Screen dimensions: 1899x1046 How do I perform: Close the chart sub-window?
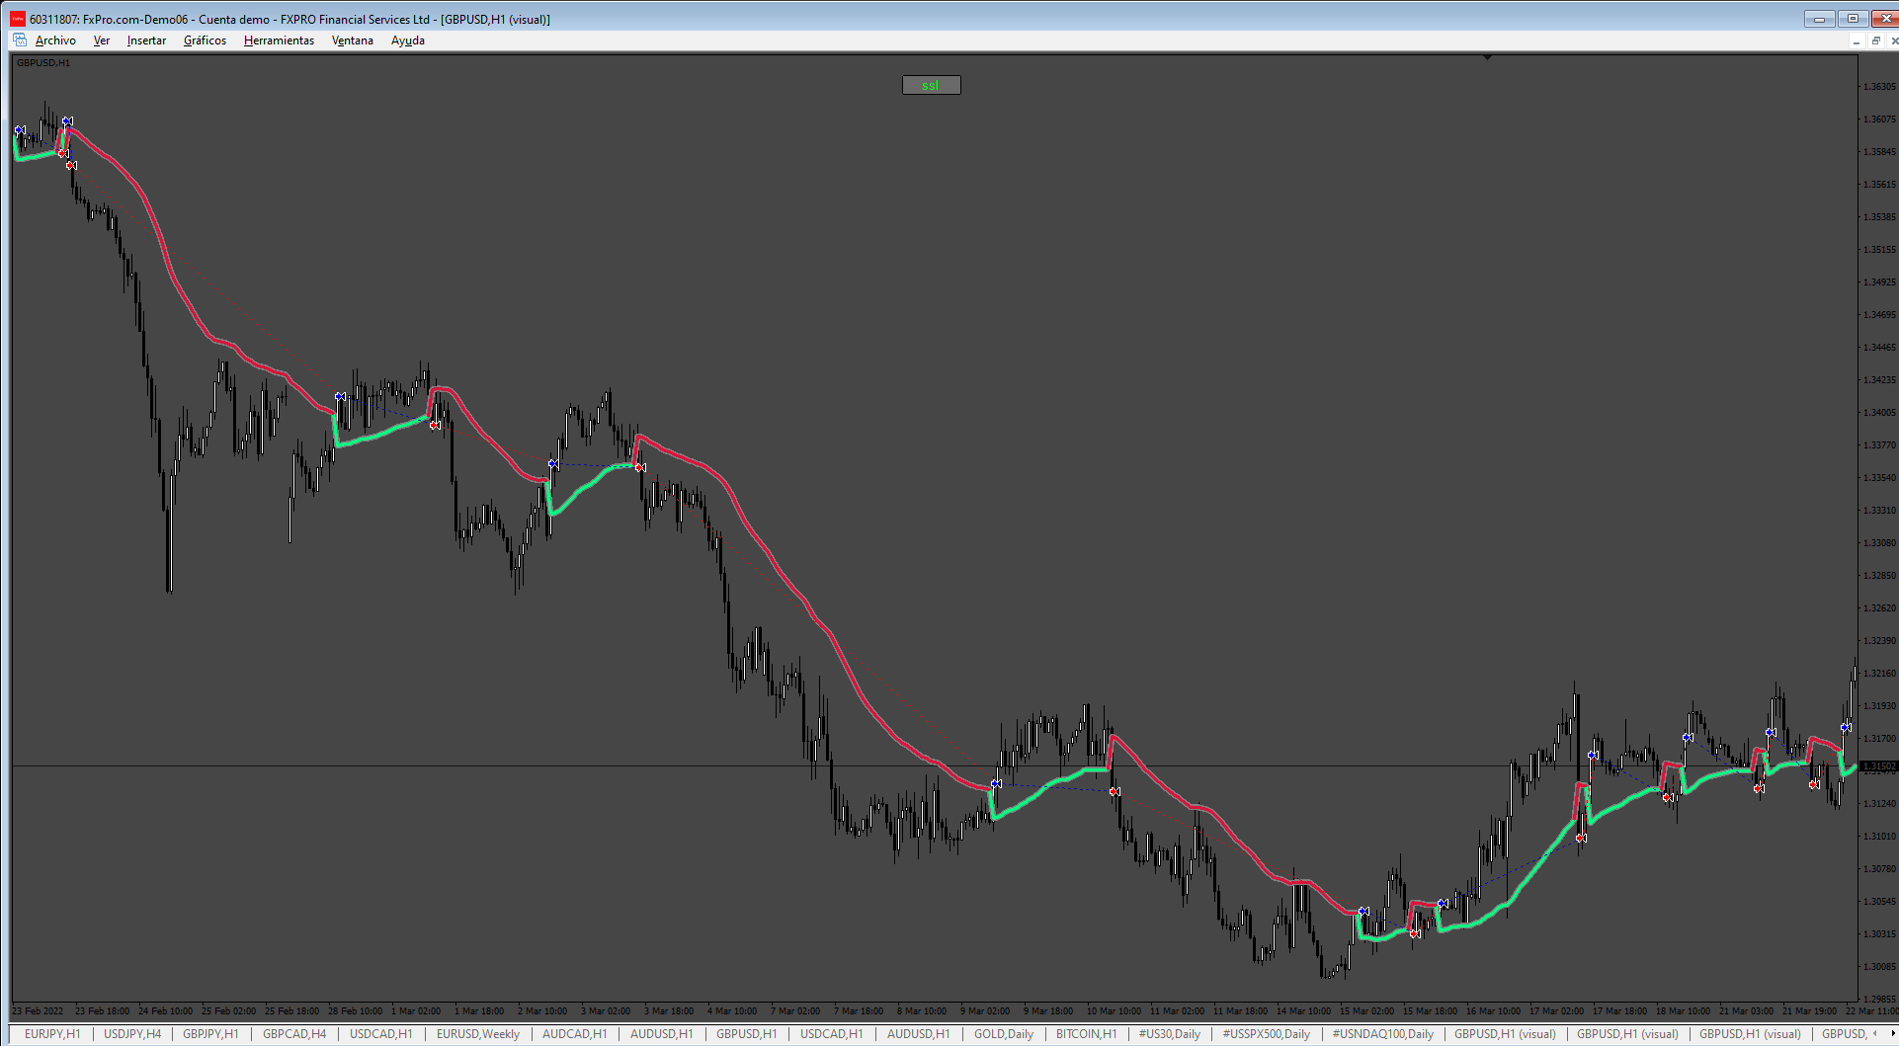point(1893,40)
